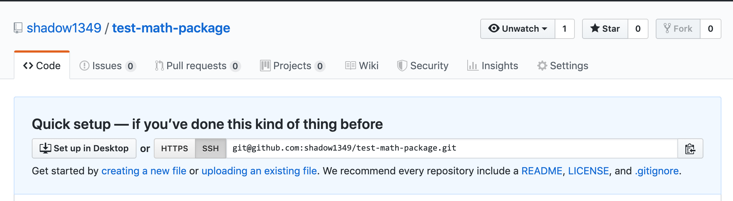Copy the repository URL to clipboard
Screen dimensions: 733x201
coord(690,148)
